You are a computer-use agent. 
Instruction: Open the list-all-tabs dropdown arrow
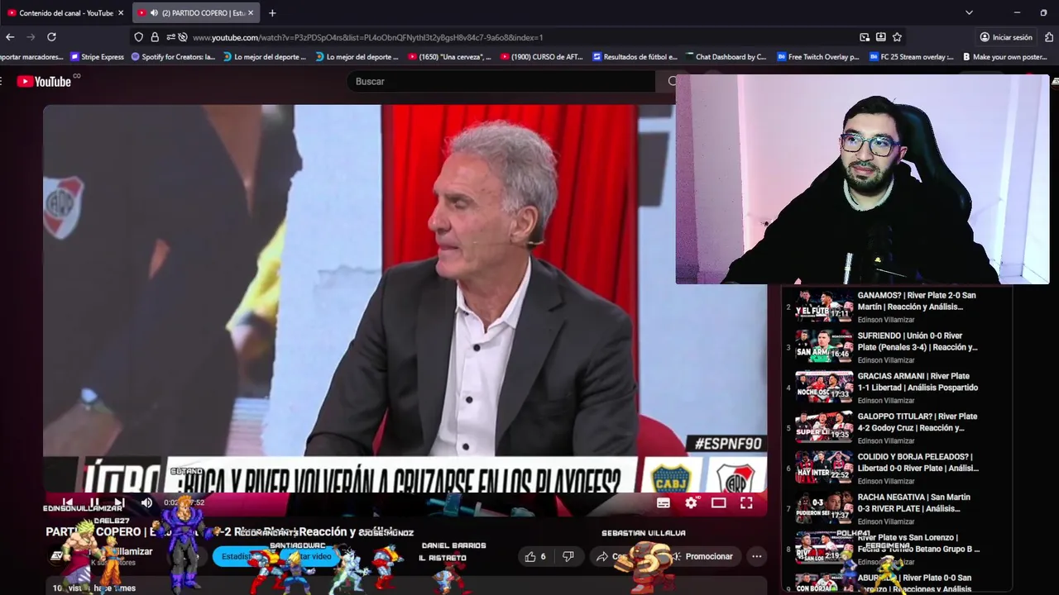tap(969, 12)
